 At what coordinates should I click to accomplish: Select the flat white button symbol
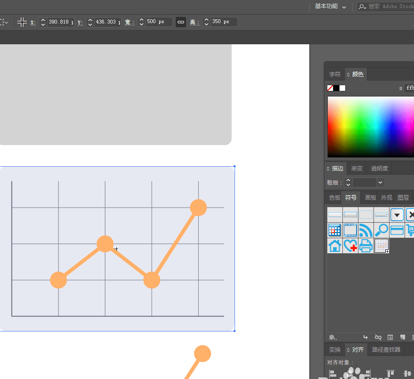[335, 215]
